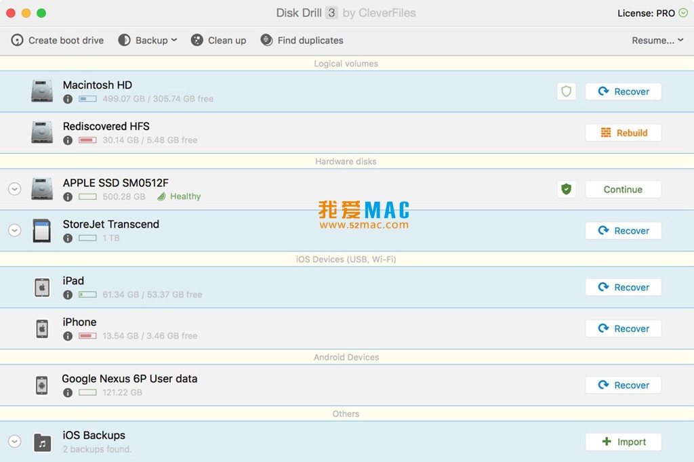This screenshot has width=694, height=462.
Task: Show info for APPLE SSD SM0512F
Action: click(68, 197)
